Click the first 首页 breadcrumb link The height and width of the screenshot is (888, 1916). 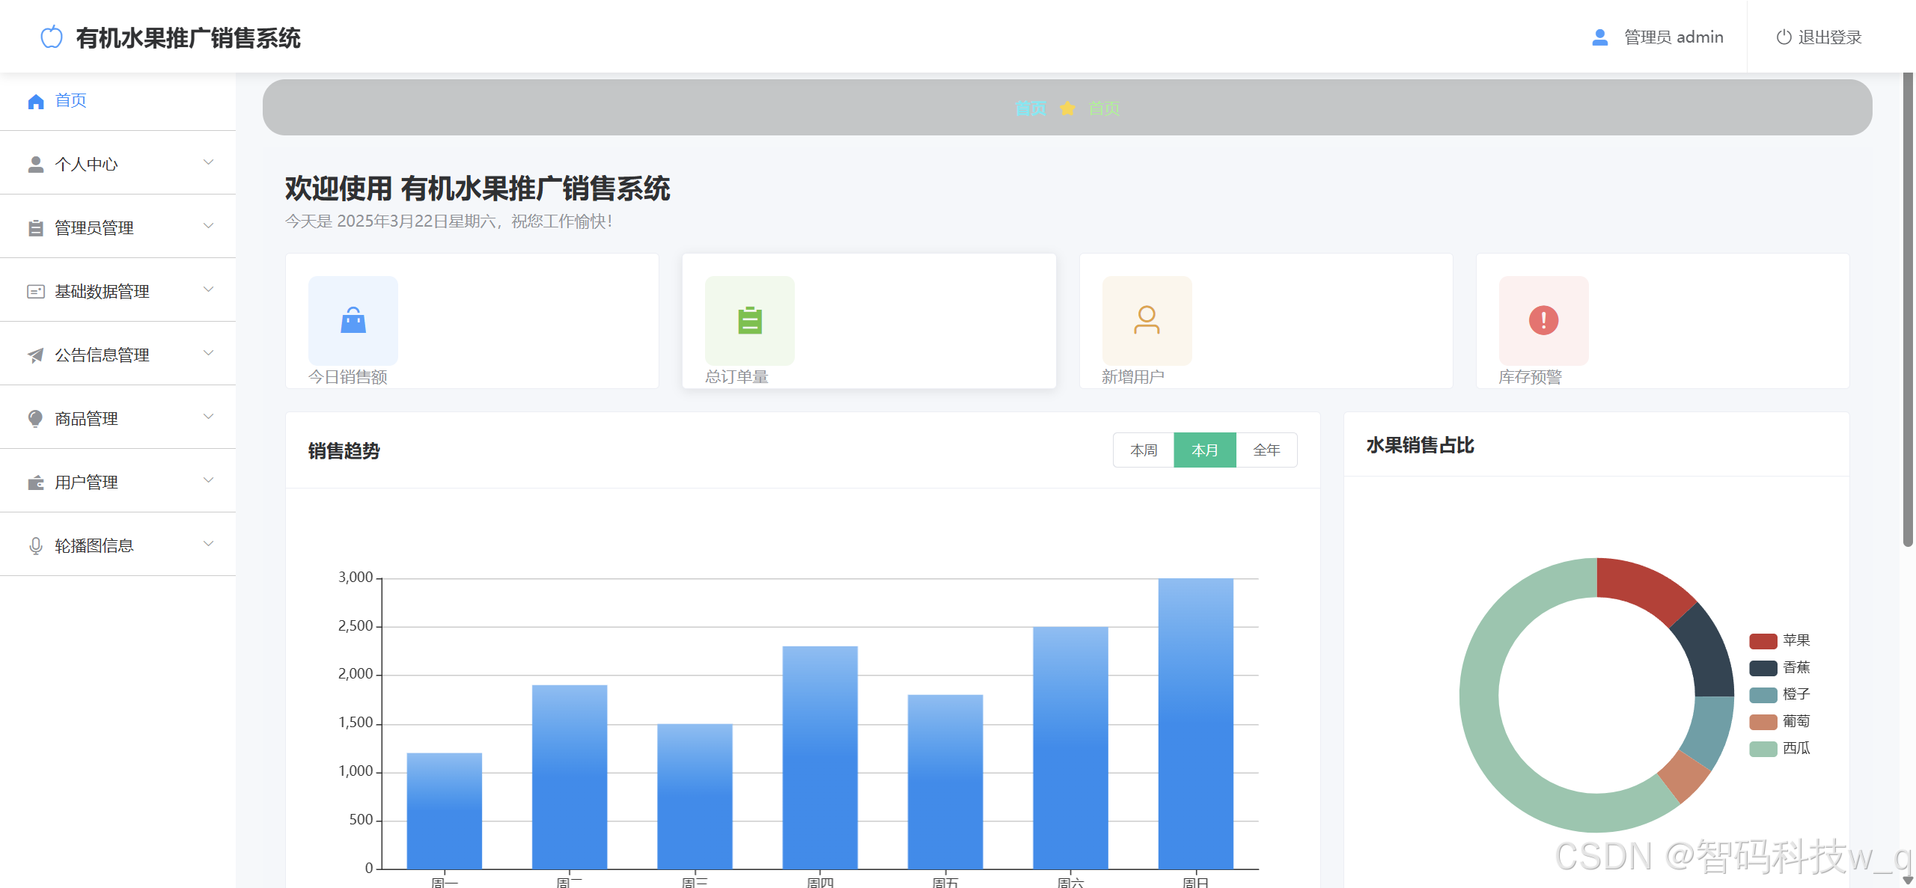point(1030,108)
